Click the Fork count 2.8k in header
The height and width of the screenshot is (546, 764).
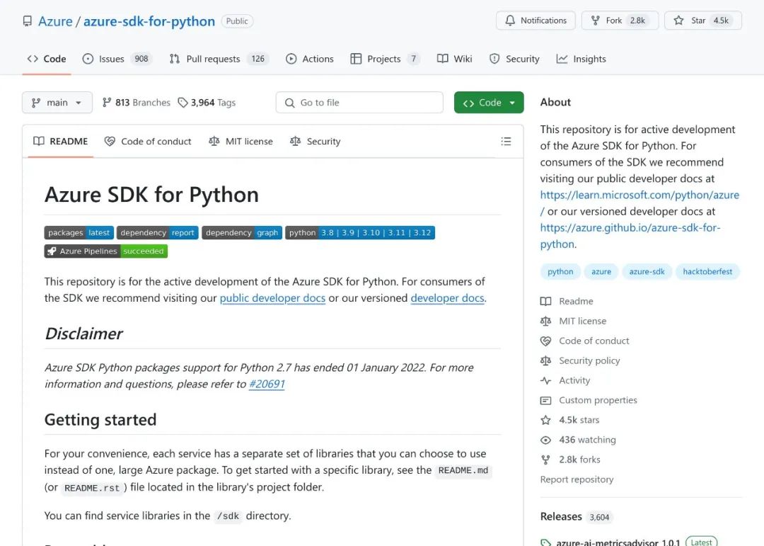tap(637, 21)
